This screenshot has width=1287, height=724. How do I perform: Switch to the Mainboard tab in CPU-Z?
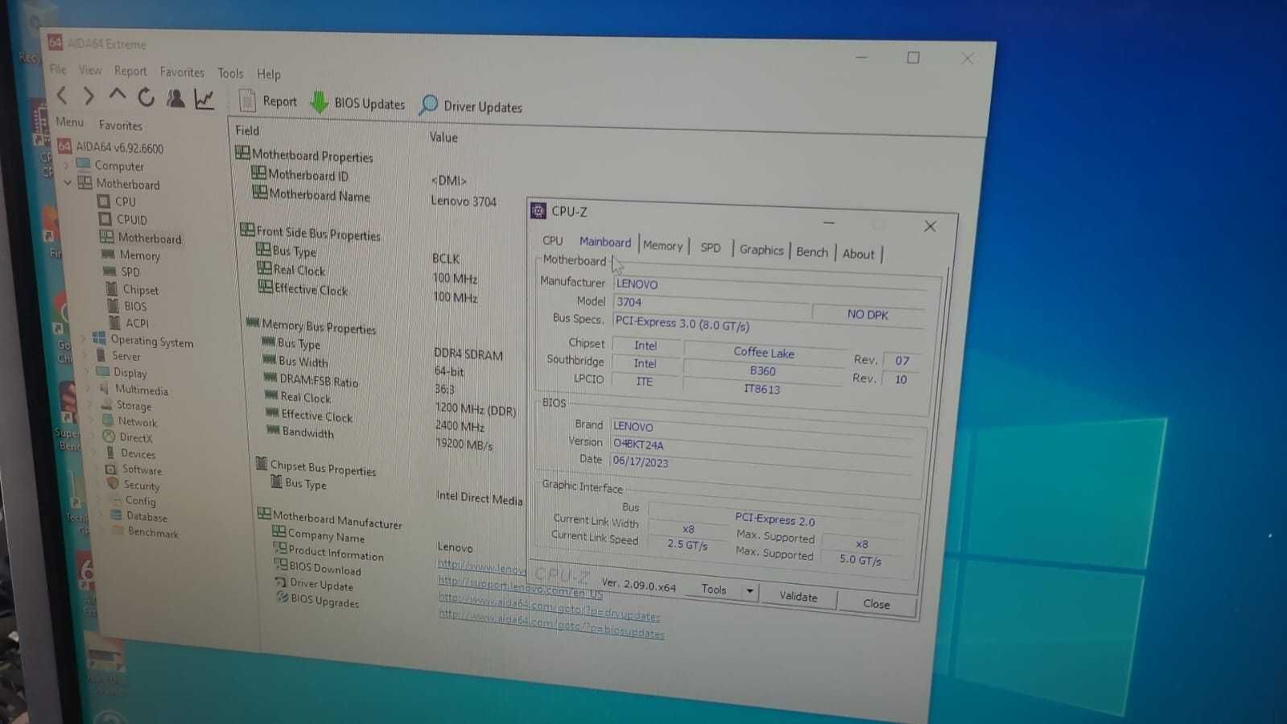coord(605,242)
